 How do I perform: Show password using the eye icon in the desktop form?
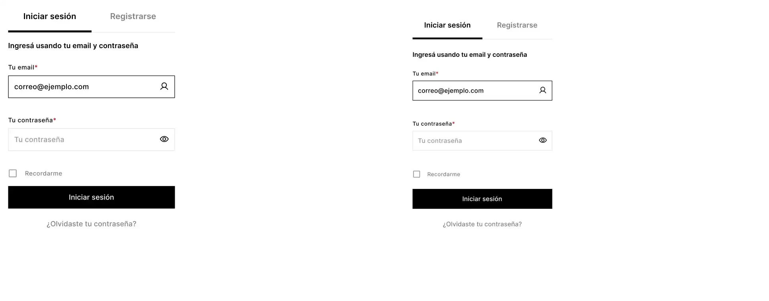[x=543, y=140]
